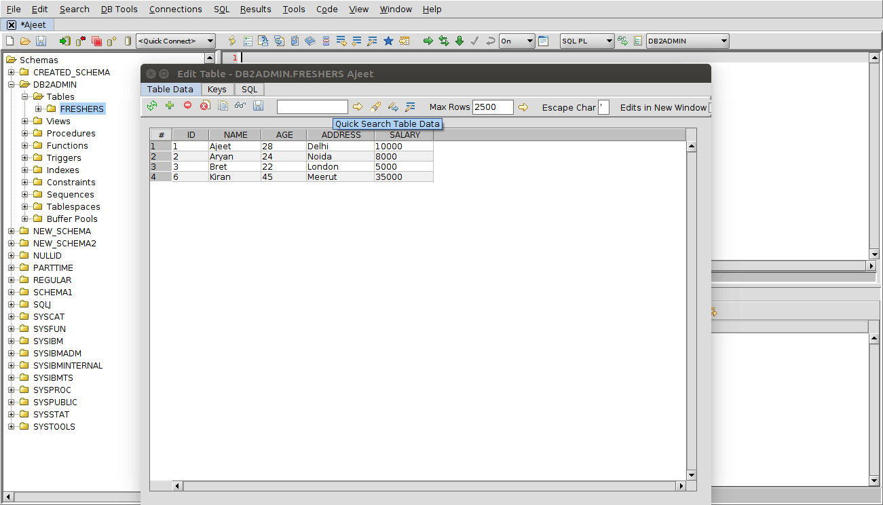Click the Max Rows input field

[x=493, y=107]
